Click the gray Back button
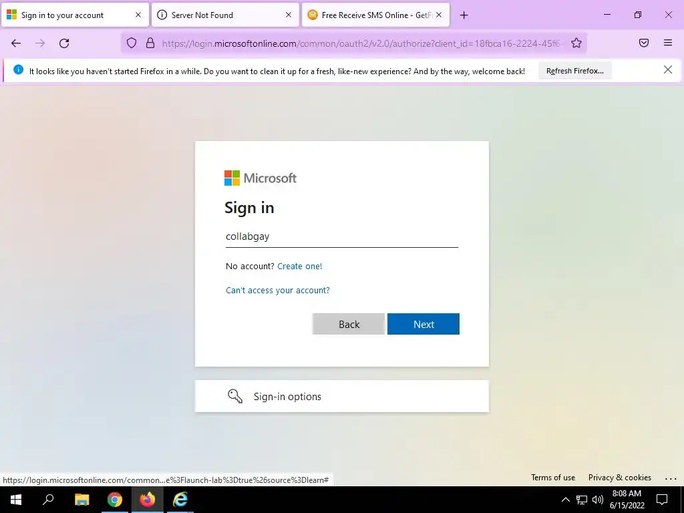This screenshot has width=684, height=513. coord(349,324)
